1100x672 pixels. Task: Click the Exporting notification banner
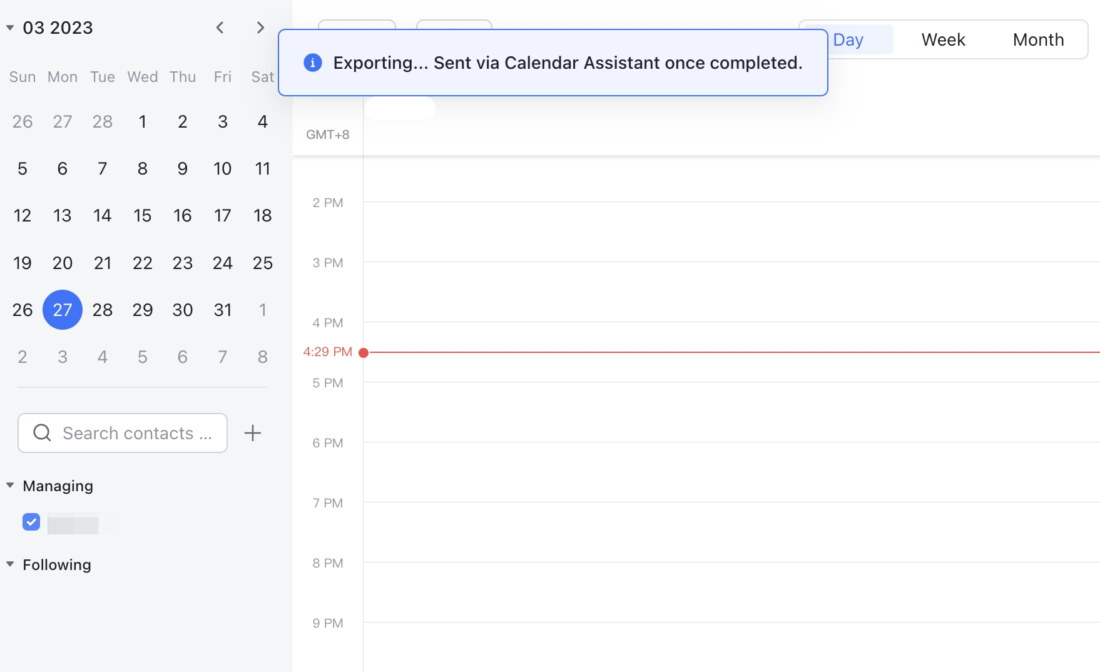[x=553, y=63]
